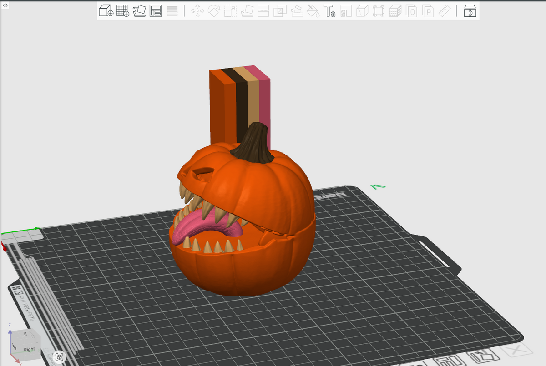The width and height of the screenshot is (546, 366).
Task: Click the tan column of the color block
Action: tap(253, 101)
